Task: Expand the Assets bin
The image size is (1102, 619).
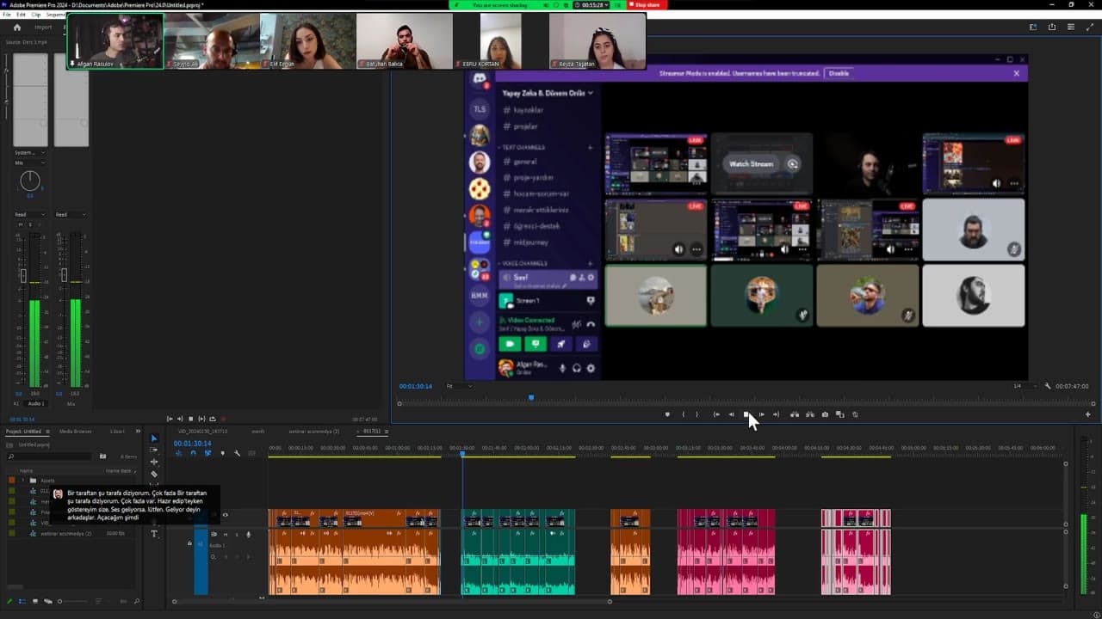Action: pos(23,481)
